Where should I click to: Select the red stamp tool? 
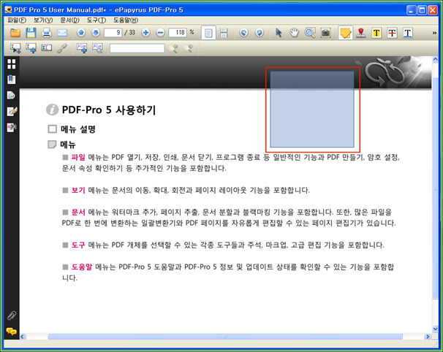pos(361,33)
